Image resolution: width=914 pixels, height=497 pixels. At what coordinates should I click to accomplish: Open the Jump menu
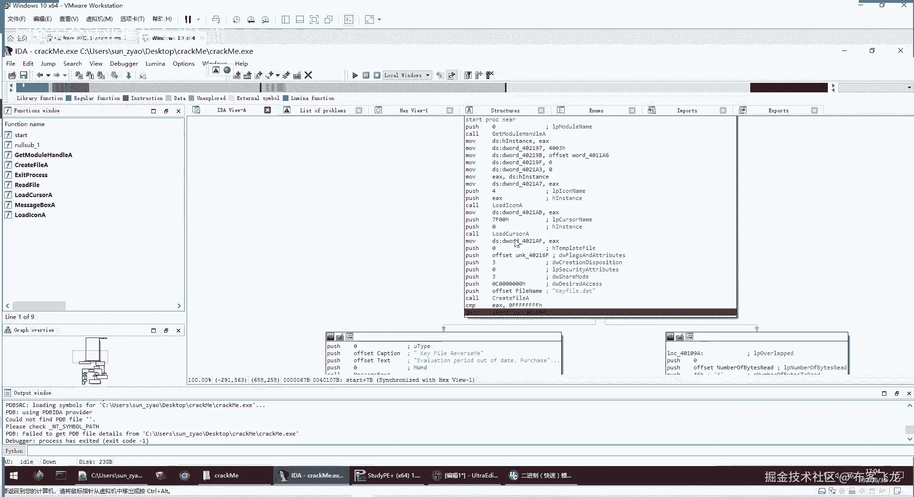pyautogui.click(x=48, y=63)
